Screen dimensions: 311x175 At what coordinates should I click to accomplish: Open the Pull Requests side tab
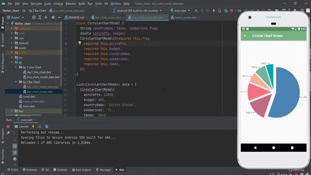tap(2, 64)
